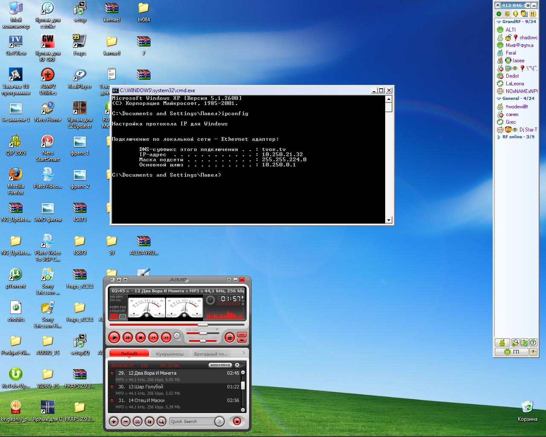Toggle RADIO CAP option in AIMP
The image size is (546, 437).
(118, 311)
